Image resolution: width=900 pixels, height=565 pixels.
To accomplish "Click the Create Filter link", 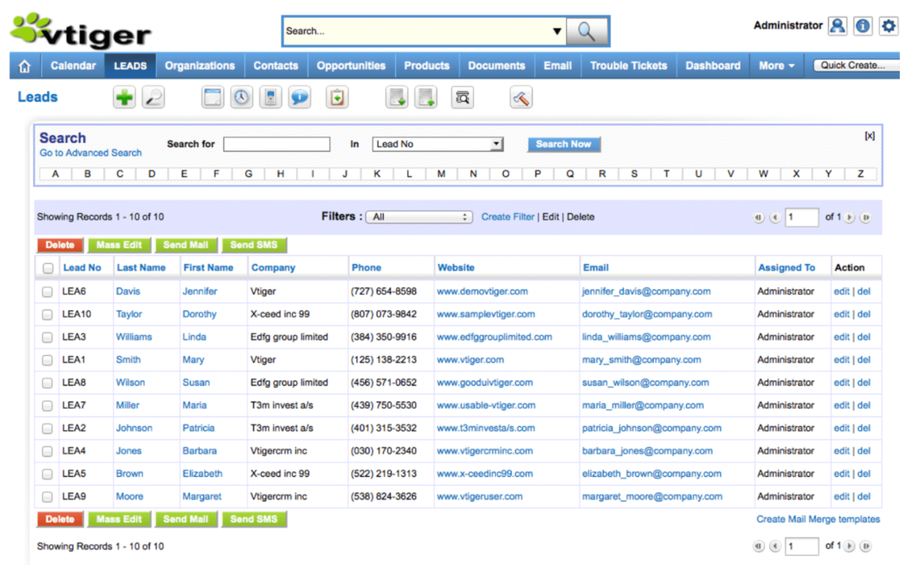I will (508, 217).
